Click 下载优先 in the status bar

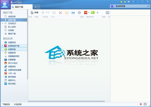[x=6, y=104]
